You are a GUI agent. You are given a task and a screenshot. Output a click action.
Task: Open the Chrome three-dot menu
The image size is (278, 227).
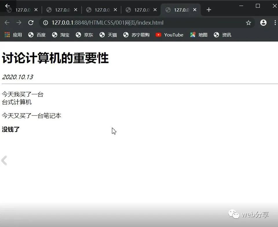point(275,23)
